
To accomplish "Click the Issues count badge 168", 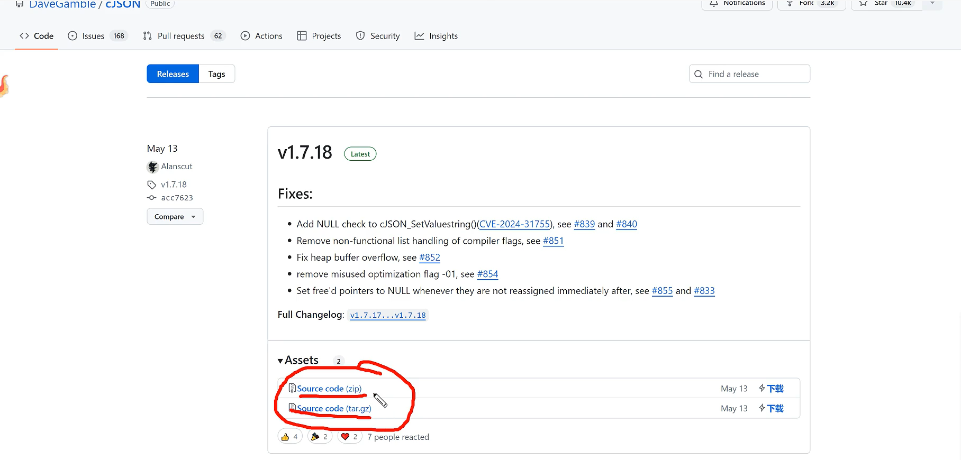I will click(x=119, y=36).
